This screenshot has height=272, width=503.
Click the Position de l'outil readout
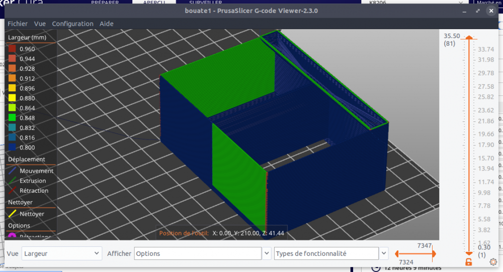coord(222,233)
